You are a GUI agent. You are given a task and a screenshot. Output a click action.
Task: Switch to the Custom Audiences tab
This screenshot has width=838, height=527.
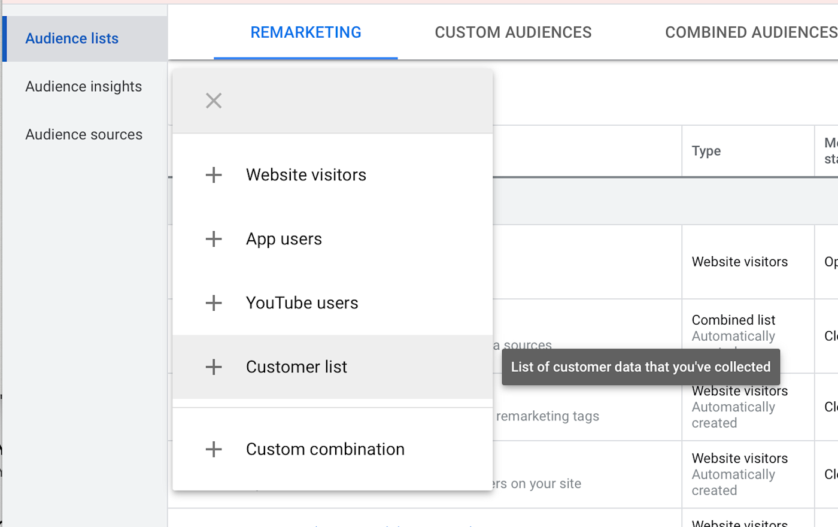513,32
